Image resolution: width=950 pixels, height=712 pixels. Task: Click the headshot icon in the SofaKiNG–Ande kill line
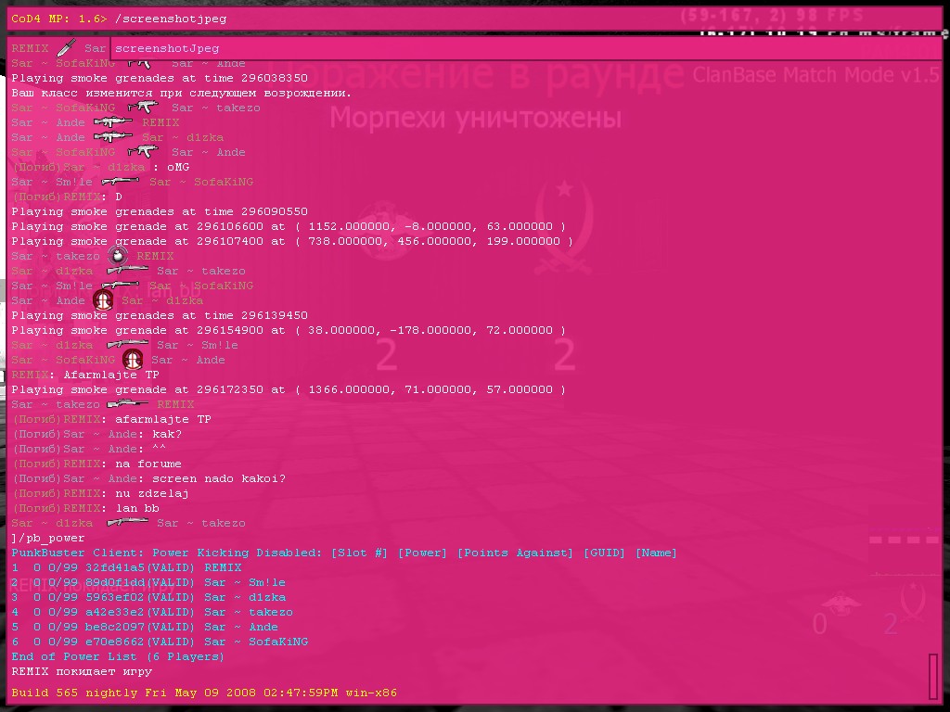[x=133, y=359]
